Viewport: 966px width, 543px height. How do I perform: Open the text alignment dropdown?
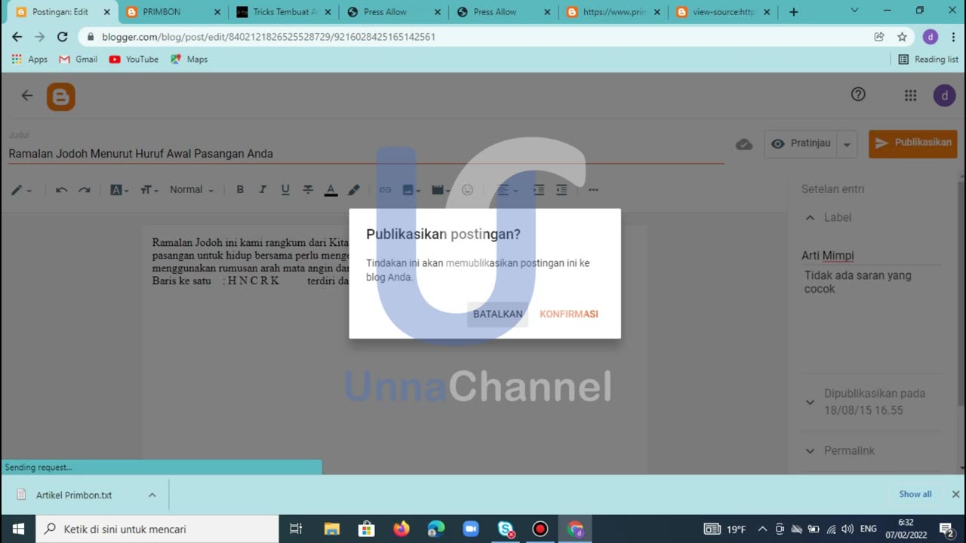507,190
